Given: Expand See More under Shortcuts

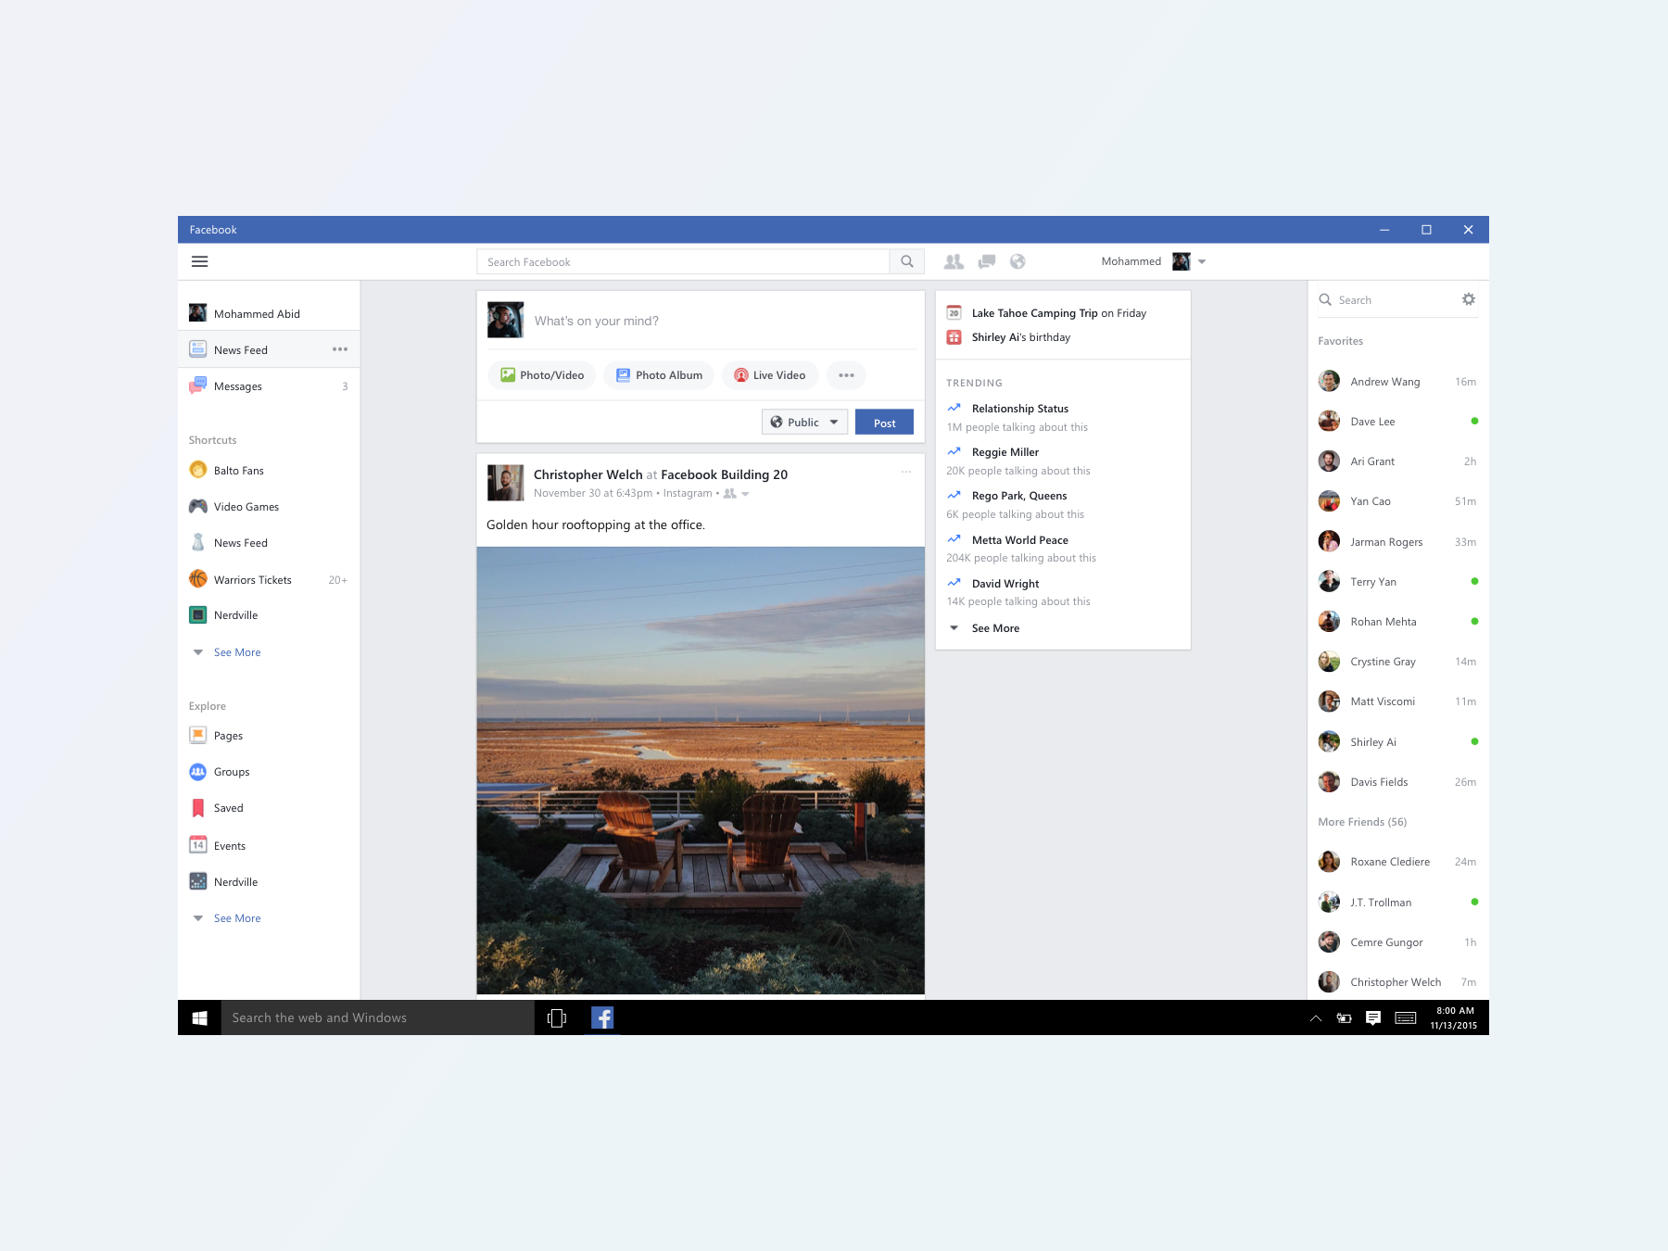Looking at the screenshot, I should [237, 652].
